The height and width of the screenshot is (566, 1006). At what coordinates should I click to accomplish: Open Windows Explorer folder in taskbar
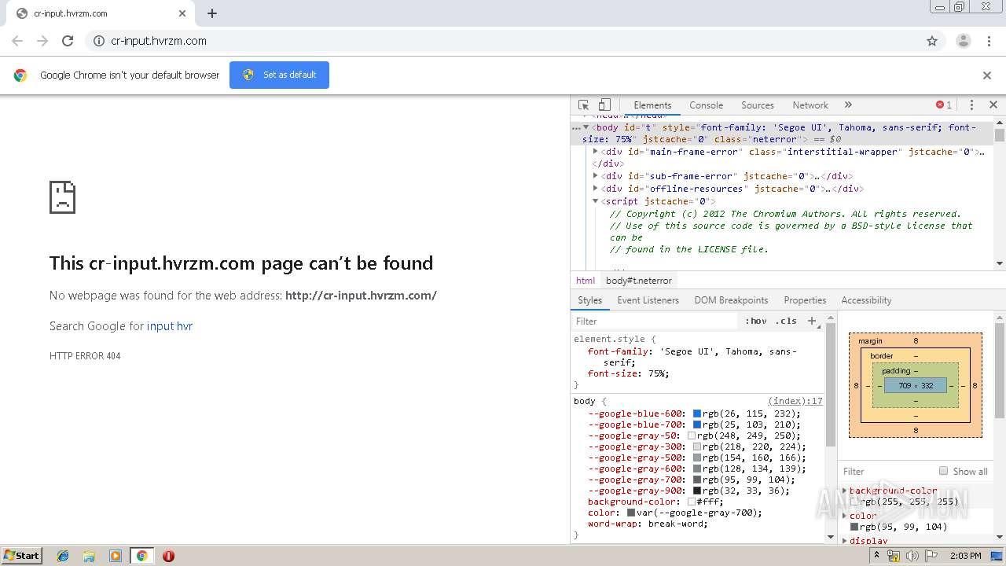pos(89,556)
